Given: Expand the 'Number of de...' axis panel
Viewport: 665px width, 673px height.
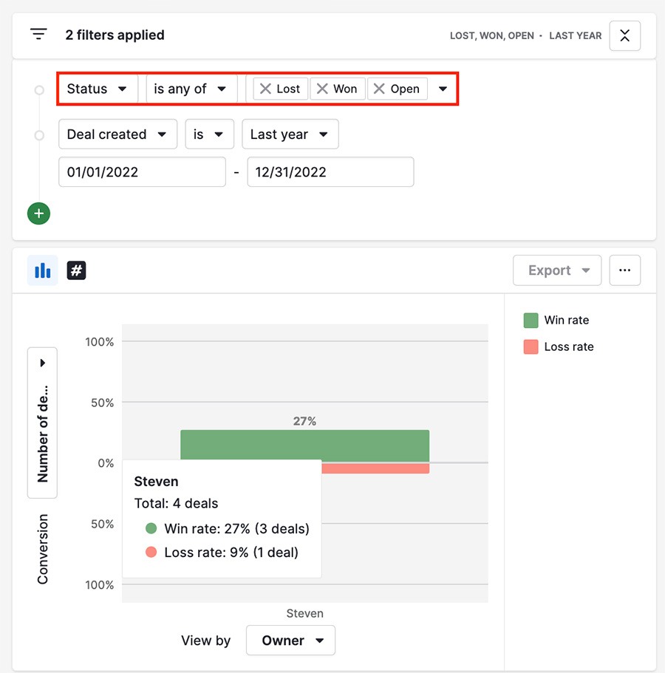Looking at the screenshot, I should tap(42, 362).
